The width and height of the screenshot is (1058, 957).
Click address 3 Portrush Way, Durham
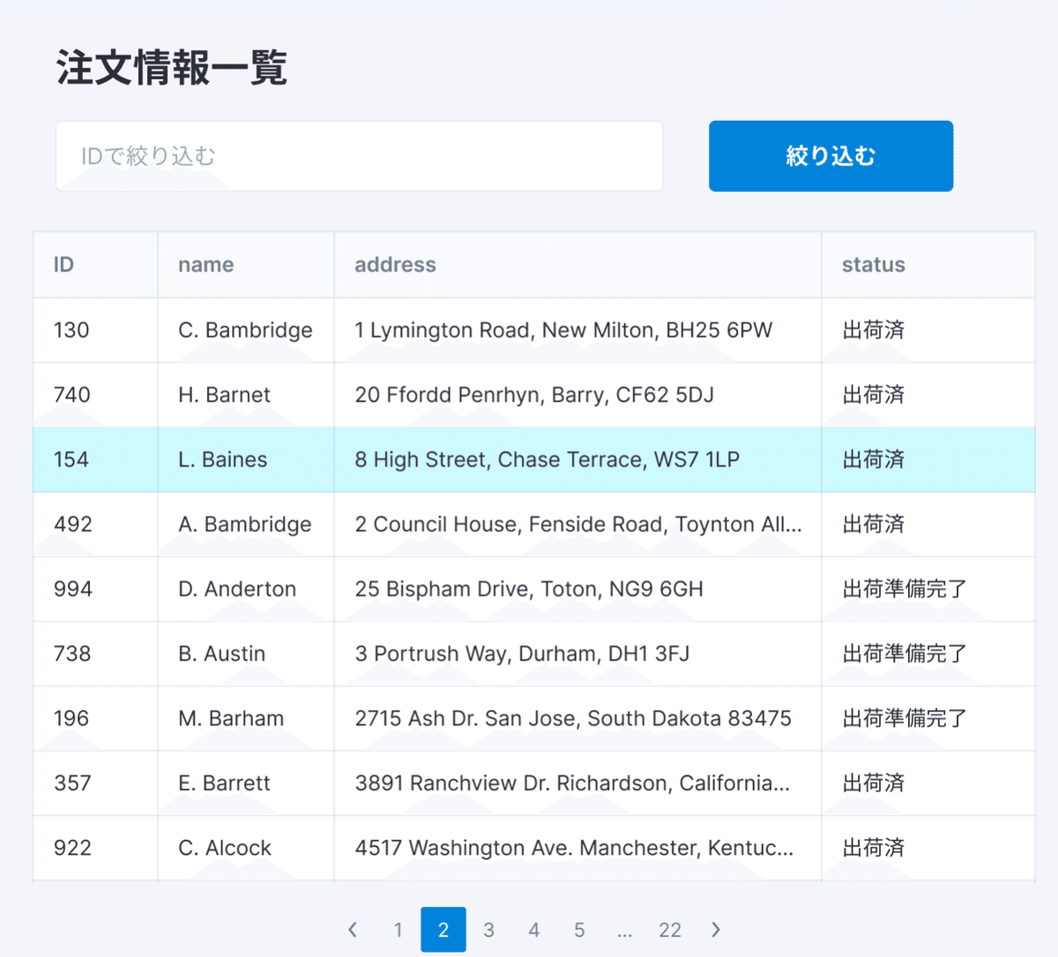pyautogui.click(x=522, y=654)
